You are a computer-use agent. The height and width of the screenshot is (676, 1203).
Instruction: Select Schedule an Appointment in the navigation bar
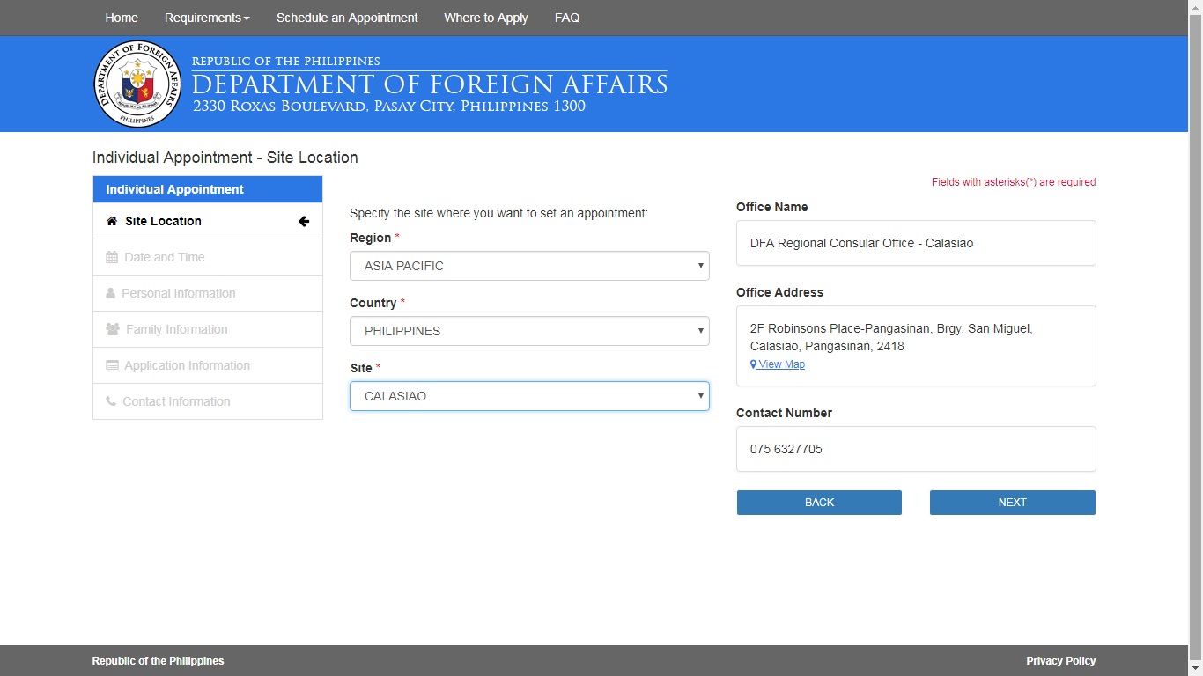347,18
